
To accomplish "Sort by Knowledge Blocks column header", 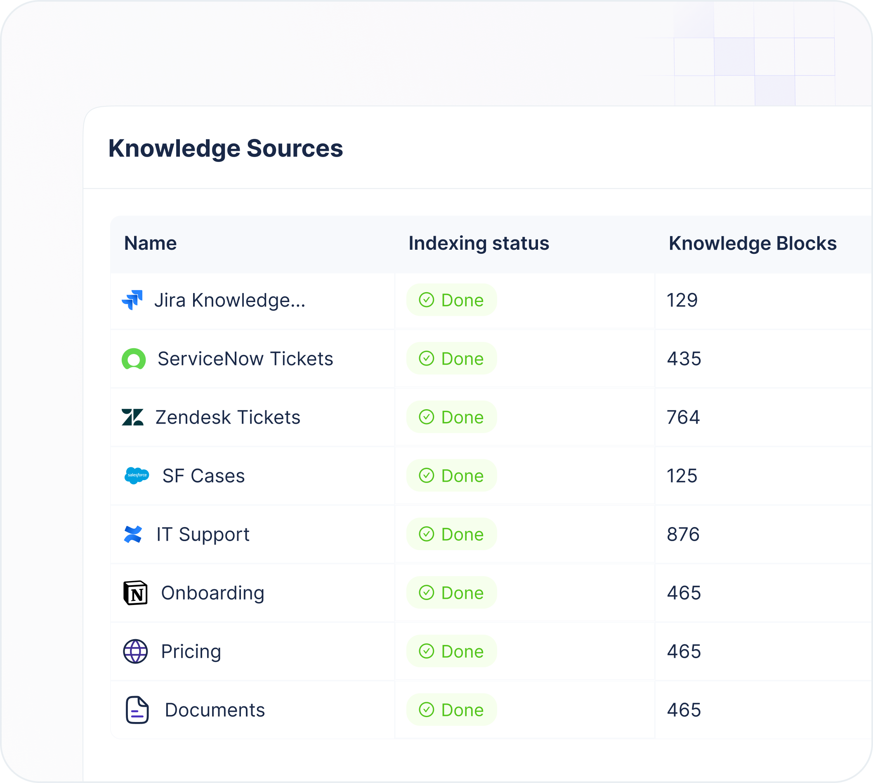I will (752, 244).
